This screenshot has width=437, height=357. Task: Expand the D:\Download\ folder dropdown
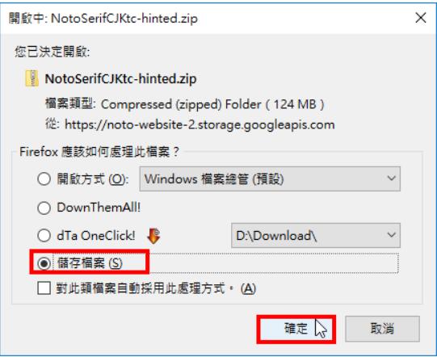(316, 236)
